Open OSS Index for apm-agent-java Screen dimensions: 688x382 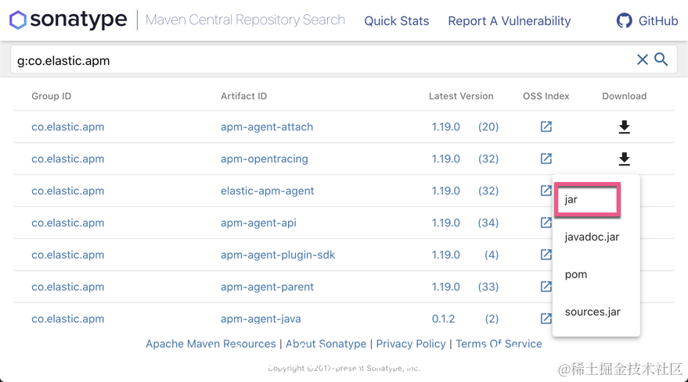546,319
